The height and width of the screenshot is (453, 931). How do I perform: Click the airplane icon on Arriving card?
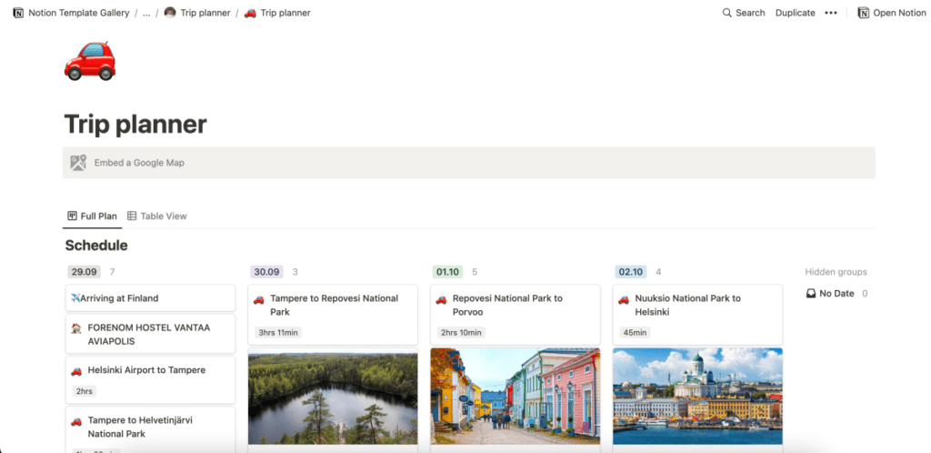coord(75,298)
